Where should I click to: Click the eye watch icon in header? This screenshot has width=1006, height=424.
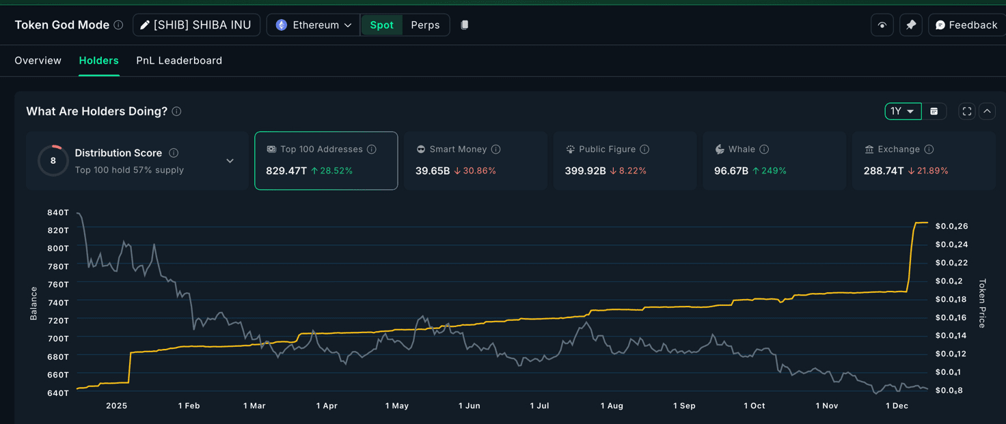tap(882, 25)
